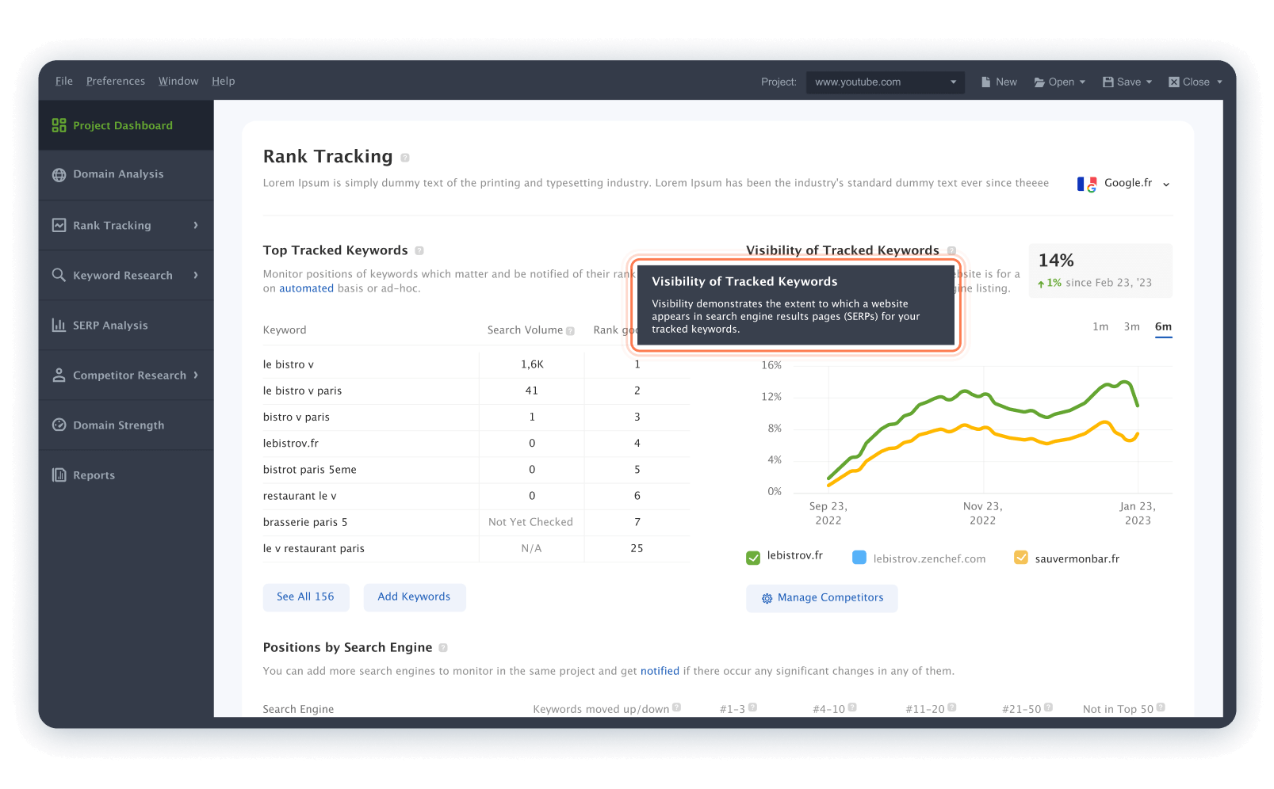Select the 'lebistrov.fr' keyword row

pyautogui.click(x=476, y=444)
